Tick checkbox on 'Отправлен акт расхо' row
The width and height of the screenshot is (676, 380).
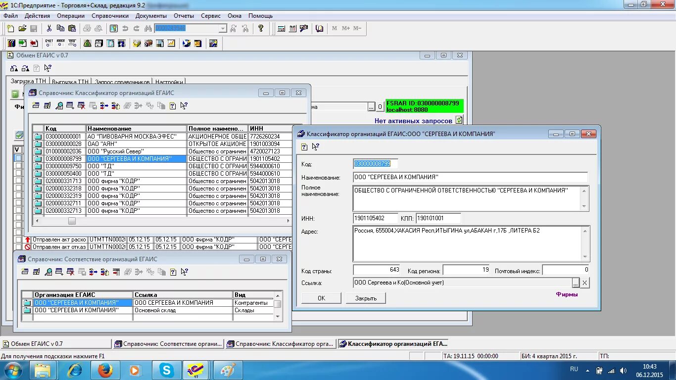click(x=18, y=239)
